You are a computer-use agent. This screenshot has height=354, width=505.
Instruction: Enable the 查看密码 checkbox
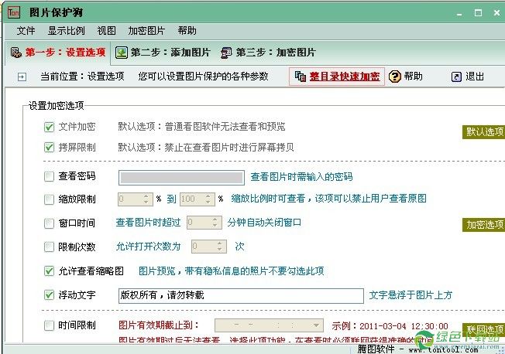pyautogui.click(x=50, y=177)
